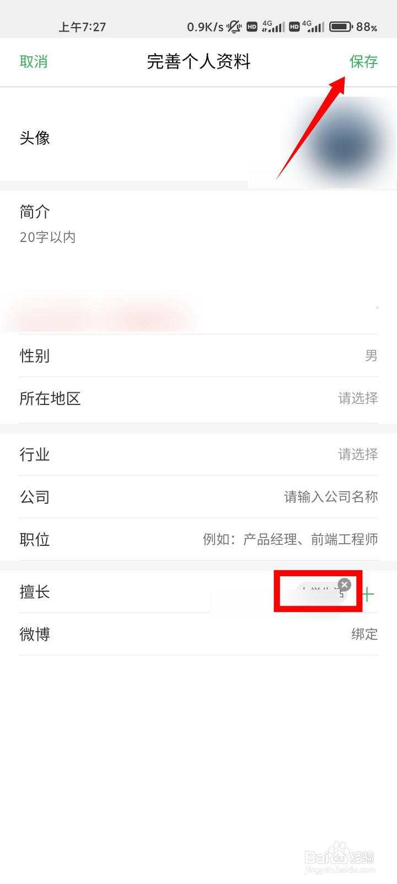Screen dimensions: 397x884
Task: Tap Cancel (取消) at top left
Action: tap(34, 61)
